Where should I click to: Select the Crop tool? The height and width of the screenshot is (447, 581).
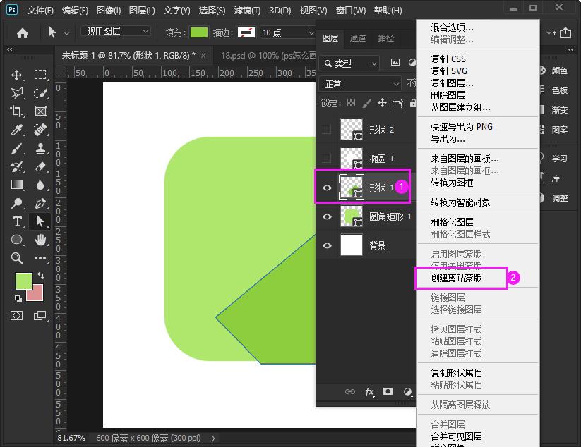17,111
